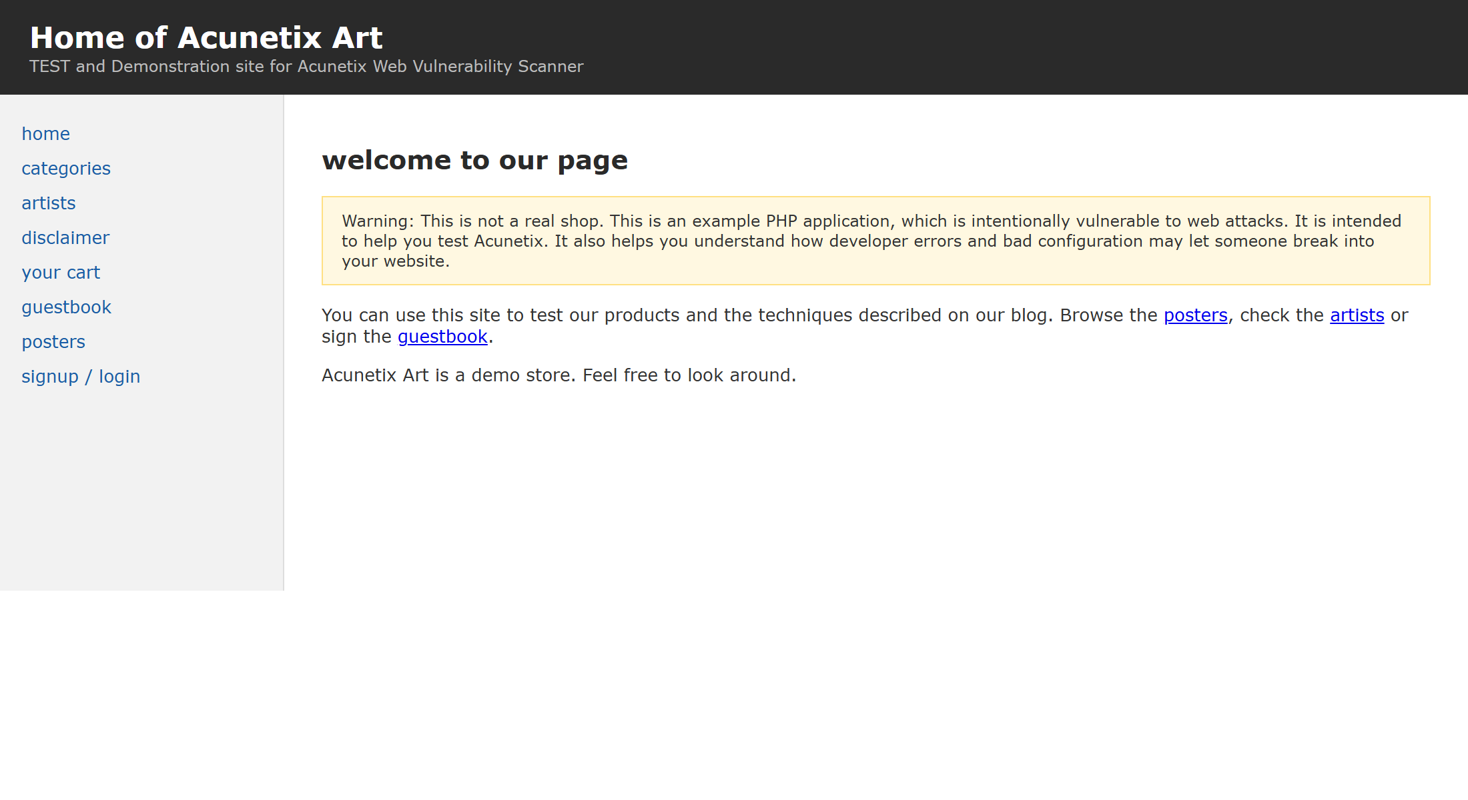
Task: Browse posters from the sidebar menu
Action: click(x=53, y=342)
